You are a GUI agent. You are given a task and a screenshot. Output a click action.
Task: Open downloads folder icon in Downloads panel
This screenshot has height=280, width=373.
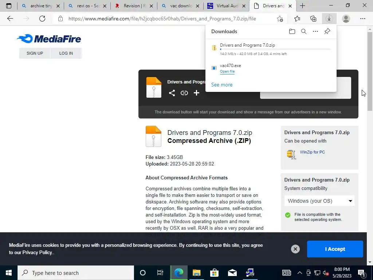(x=292, y=31)
